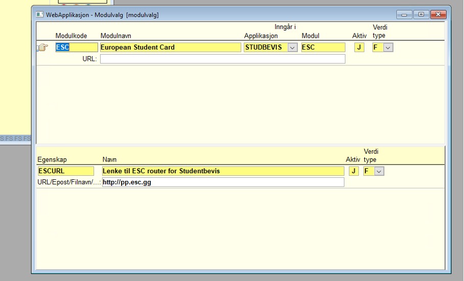Maximize the Modulvalg window
The width and height of the screenshot is (464, 281).
tap(421, 14)
